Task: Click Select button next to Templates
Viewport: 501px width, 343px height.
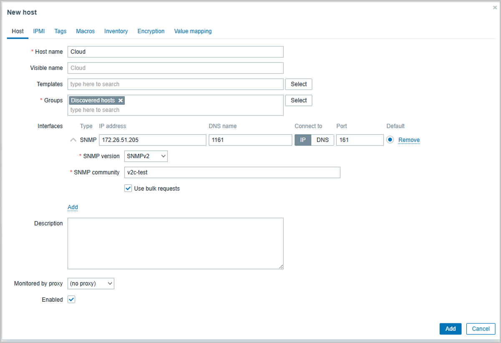Action: 299,84
